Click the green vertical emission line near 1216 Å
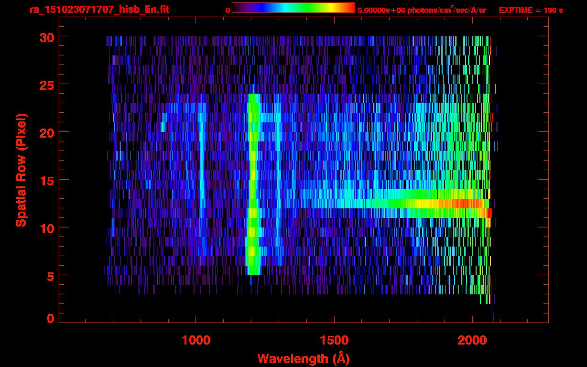This screenshot has height=367, width=587. [x=253, y=184]
